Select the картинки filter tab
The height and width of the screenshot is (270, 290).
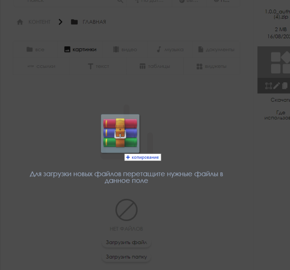click(80, 49)
